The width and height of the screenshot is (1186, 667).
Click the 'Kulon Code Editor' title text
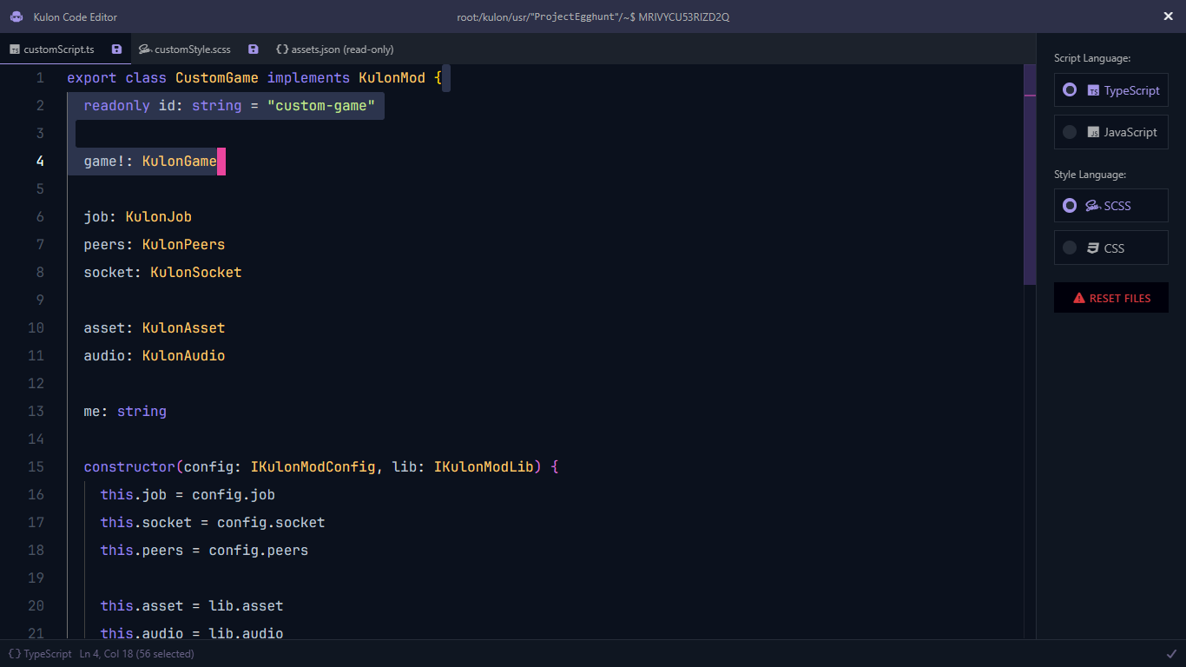click(x=76, y=17)
